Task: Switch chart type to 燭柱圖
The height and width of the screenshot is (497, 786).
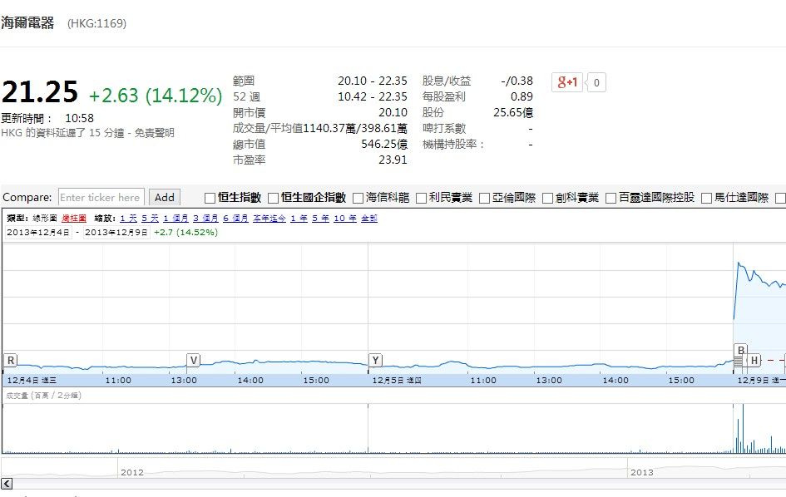Action: [x=73, y=218]
